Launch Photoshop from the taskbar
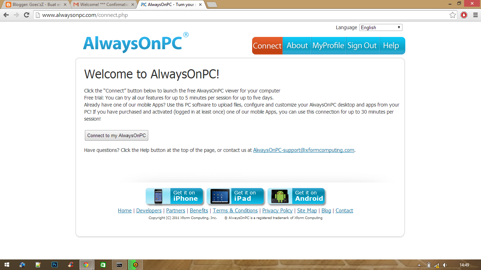The height and width of the screenshot is (270, 481). [x=55, y=265]
